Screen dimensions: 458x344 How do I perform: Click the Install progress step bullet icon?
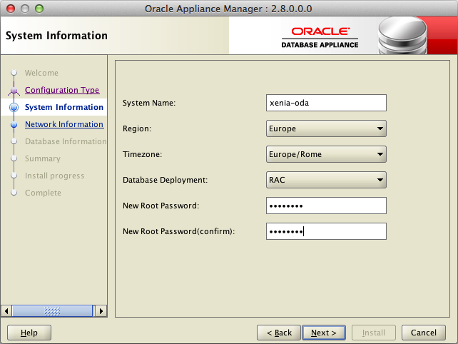pos(14,176)
